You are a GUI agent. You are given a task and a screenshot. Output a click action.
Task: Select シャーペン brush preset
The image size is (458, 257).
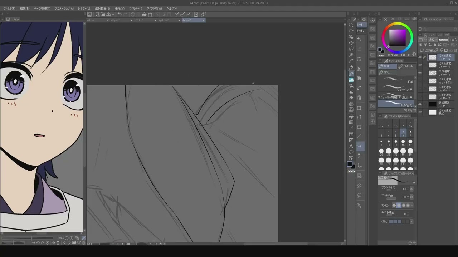pos(396,88)
